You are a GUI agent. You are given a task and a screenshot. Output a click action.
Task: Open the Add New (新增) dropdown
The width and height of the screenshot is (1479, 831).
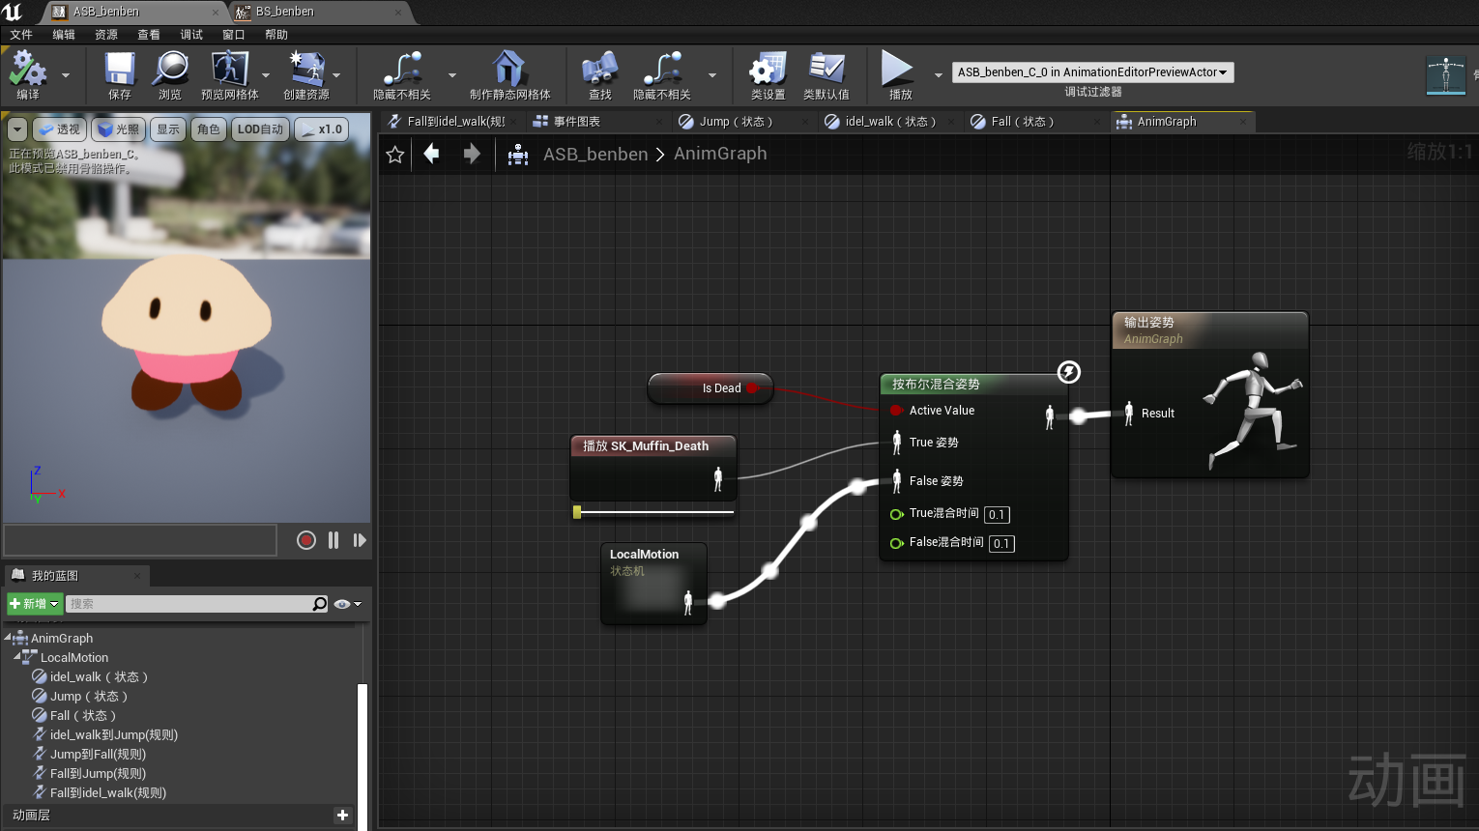pos(35,604)
